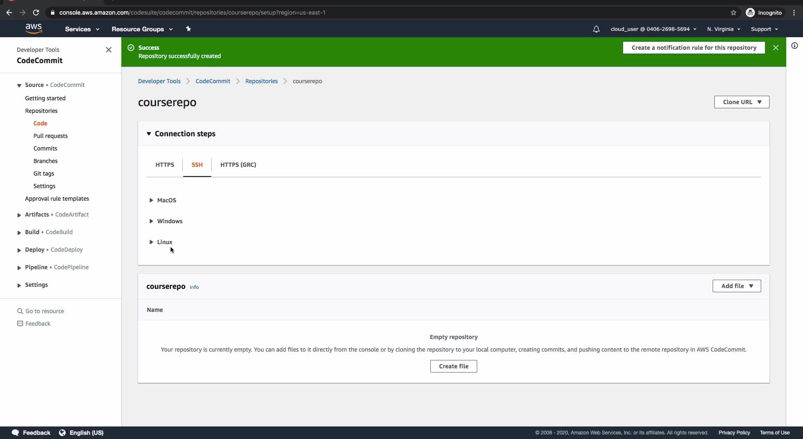Image resolution: width=803 pixels, height=439 pixels.
Task: Open repository Settings under Source
Action: pos(44,186)
